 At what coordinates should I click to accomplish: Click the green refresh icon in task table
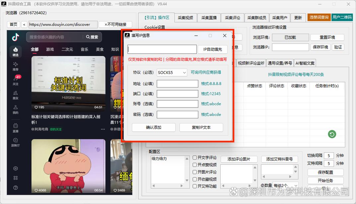click(332, 134)
